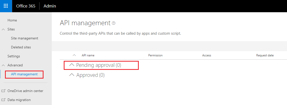Click the Office 365 title link
The image size is (287, 105).
[x=26, y=6]
